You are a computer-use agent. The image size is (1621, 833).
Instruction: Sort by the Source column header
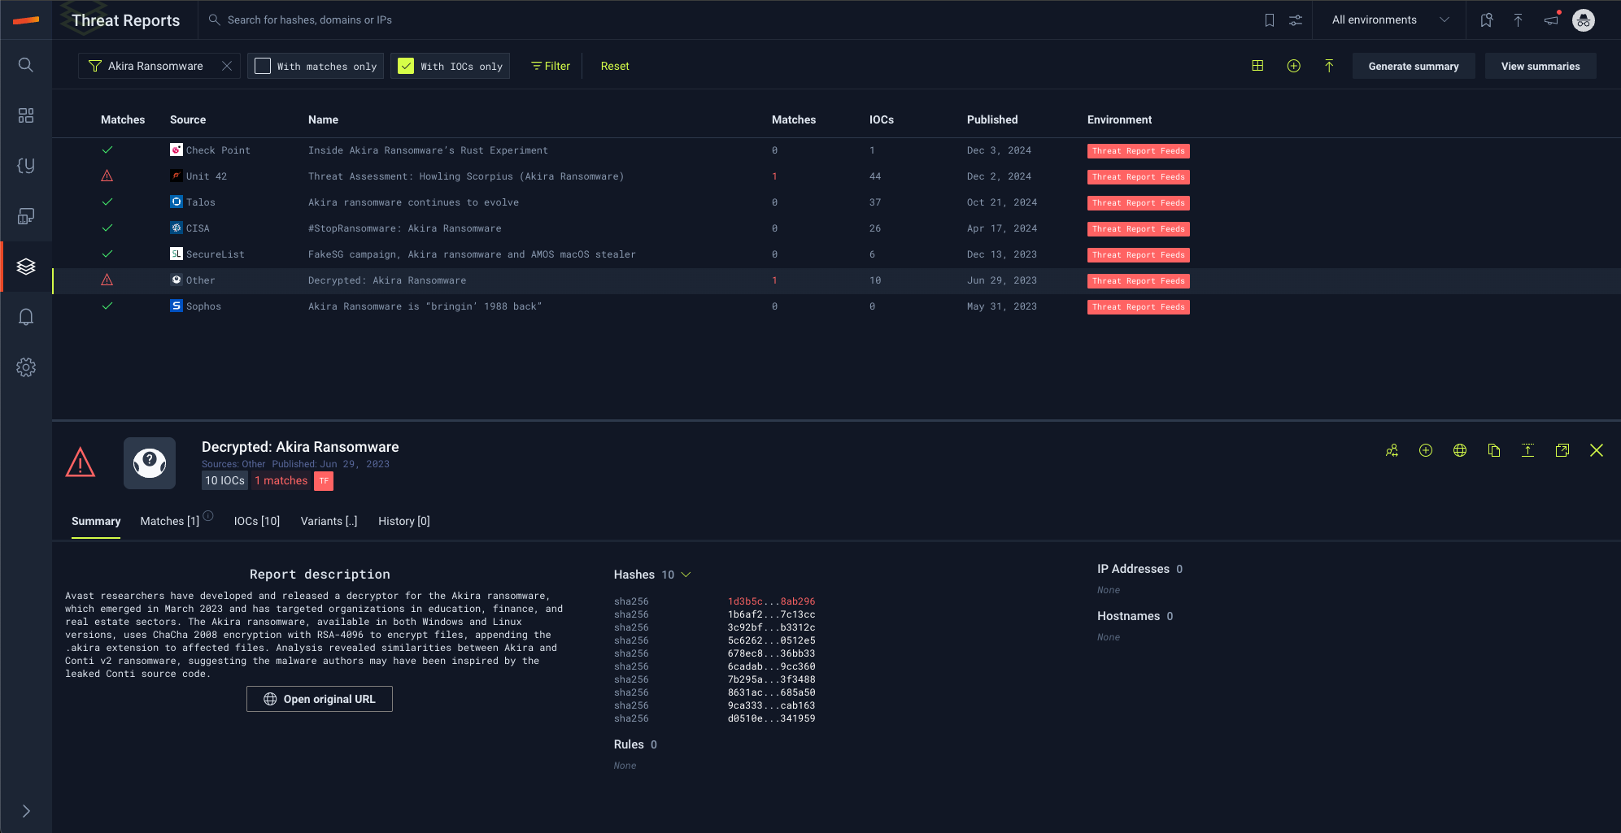click(188, 119)
